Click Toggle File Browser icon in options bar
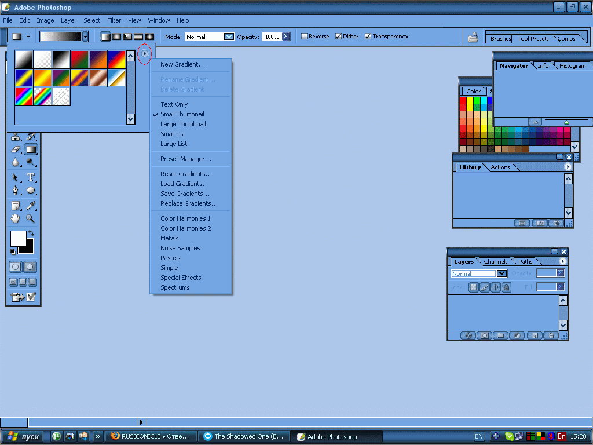This screenshot has width=593, height=445. tap(473, 38)
